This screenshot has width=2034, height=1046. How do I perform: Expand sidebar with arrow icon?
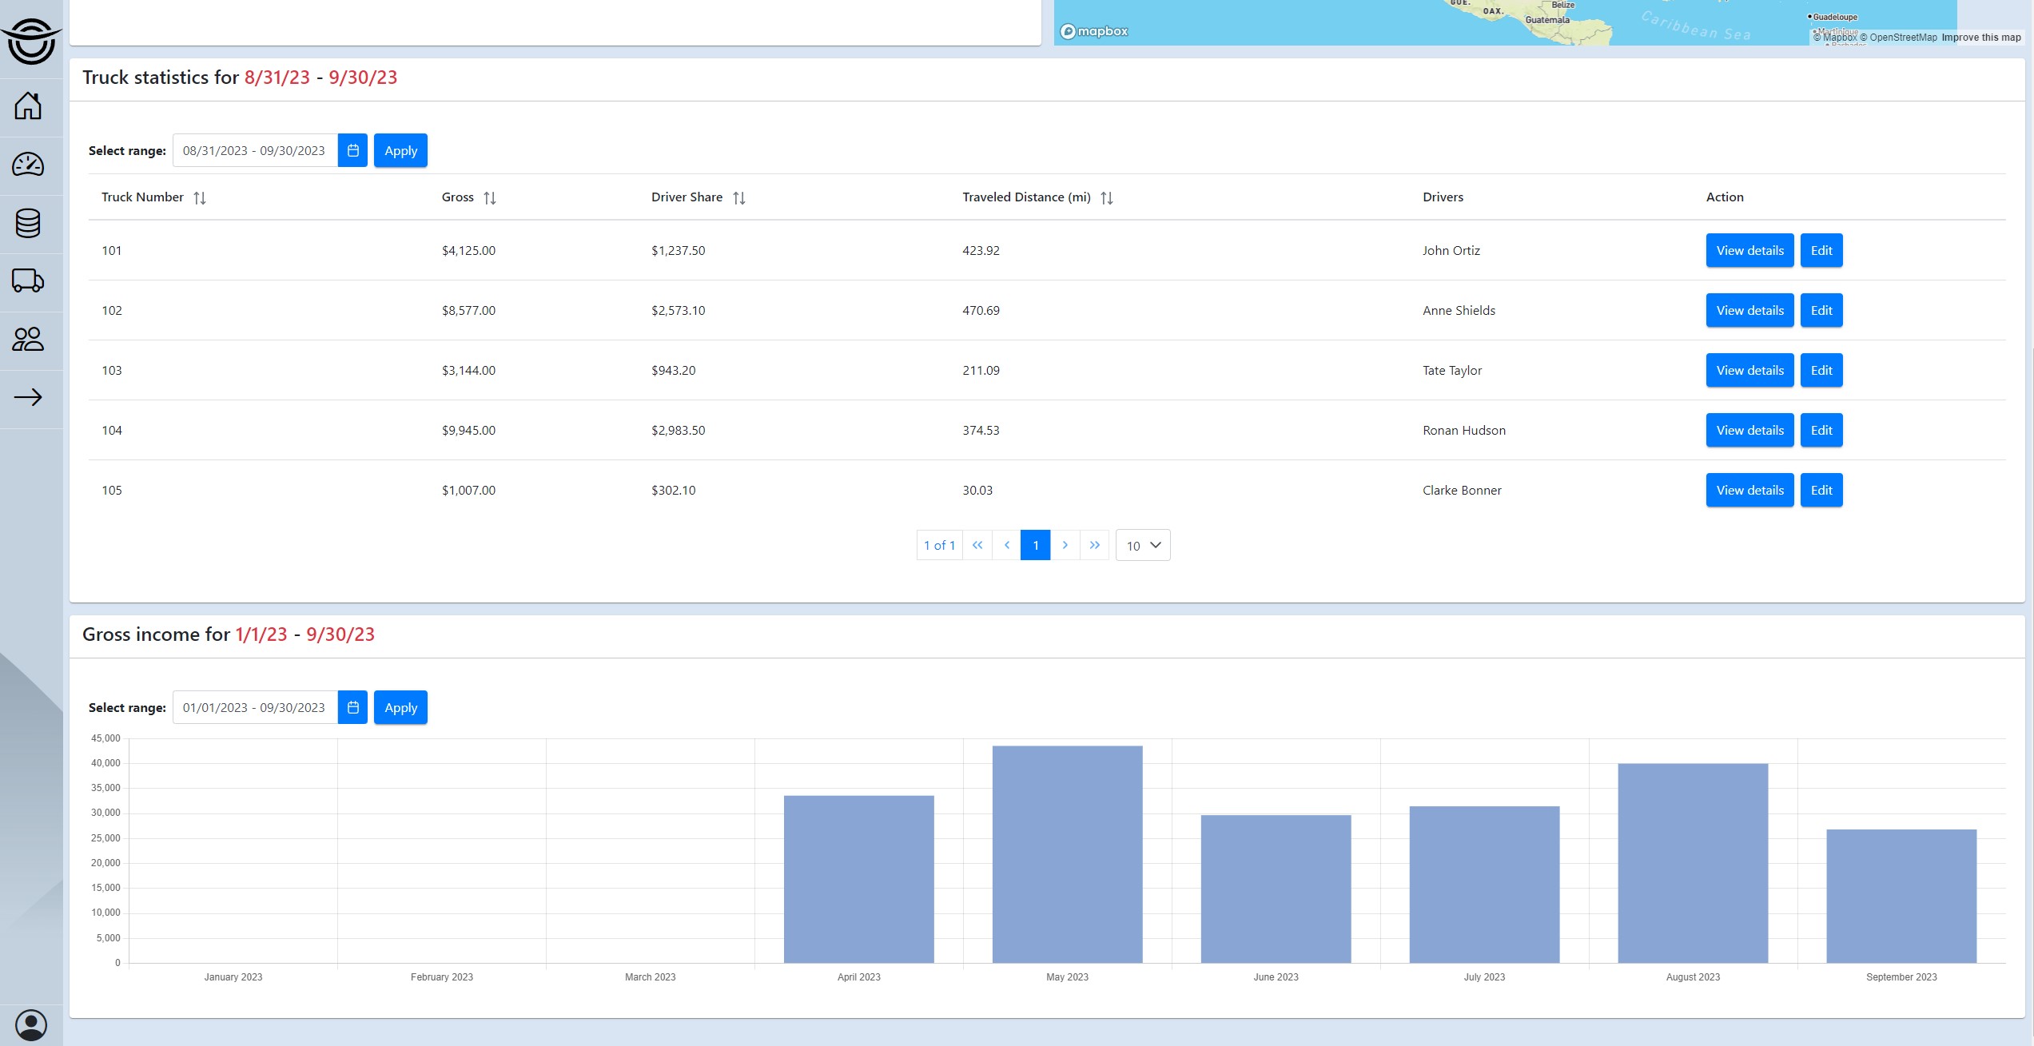(29, 397)
